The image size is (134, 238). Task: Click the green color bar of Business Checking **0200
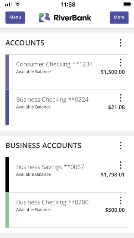click(7, 210)
